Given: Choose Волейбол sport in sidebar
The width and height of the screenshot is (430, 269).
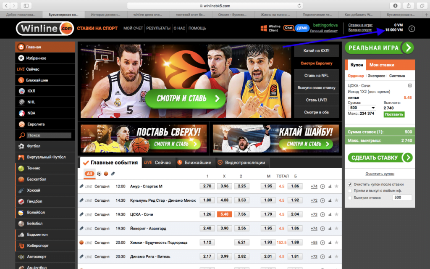Looking at the screenshot, I should tap(45, 212).
